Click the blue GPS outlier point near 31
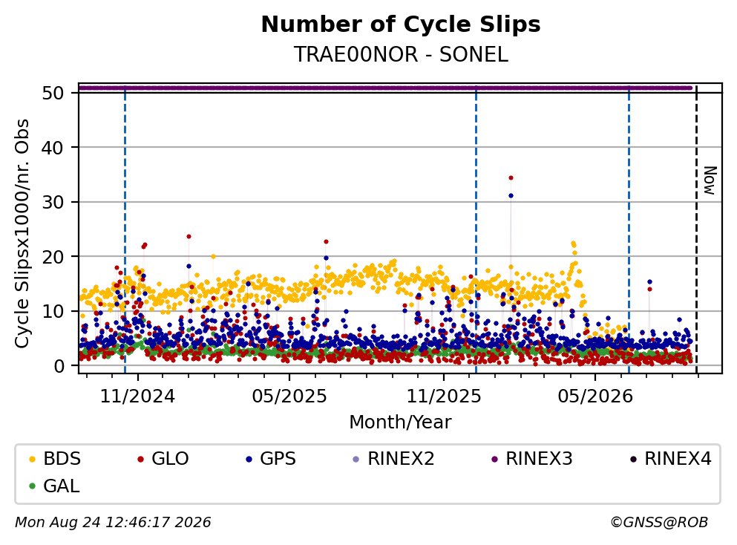The height and width of the screenshot is (545, 737). pyautogui.click(x=511, y=195)
